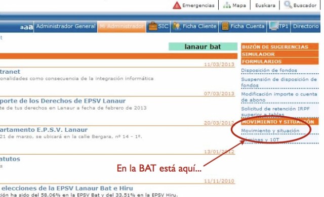324x197 pixels.
Task: Expand the Formularios section header
Action: pos(280,62)
